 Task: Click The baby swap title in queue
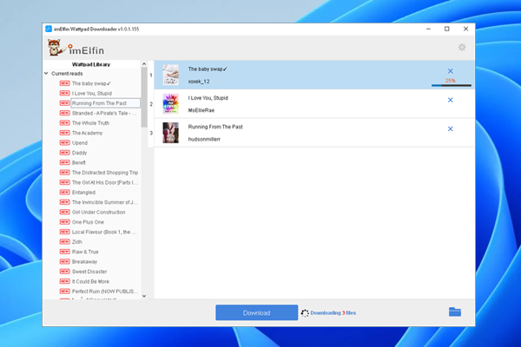[208, 69]
